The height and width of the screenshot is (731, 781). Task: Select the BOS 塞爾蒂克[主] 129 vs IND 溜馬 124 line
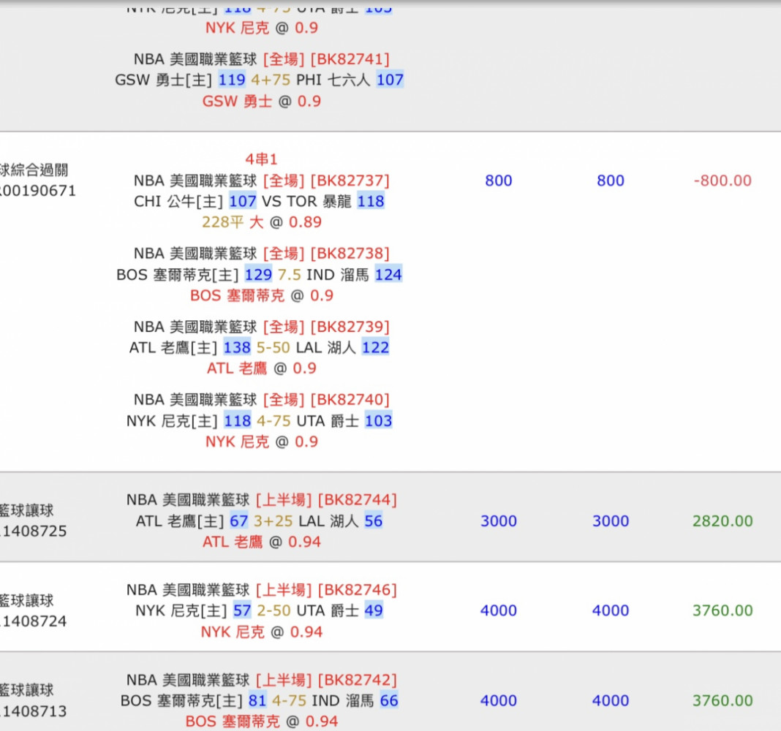[x=259, y=274]
